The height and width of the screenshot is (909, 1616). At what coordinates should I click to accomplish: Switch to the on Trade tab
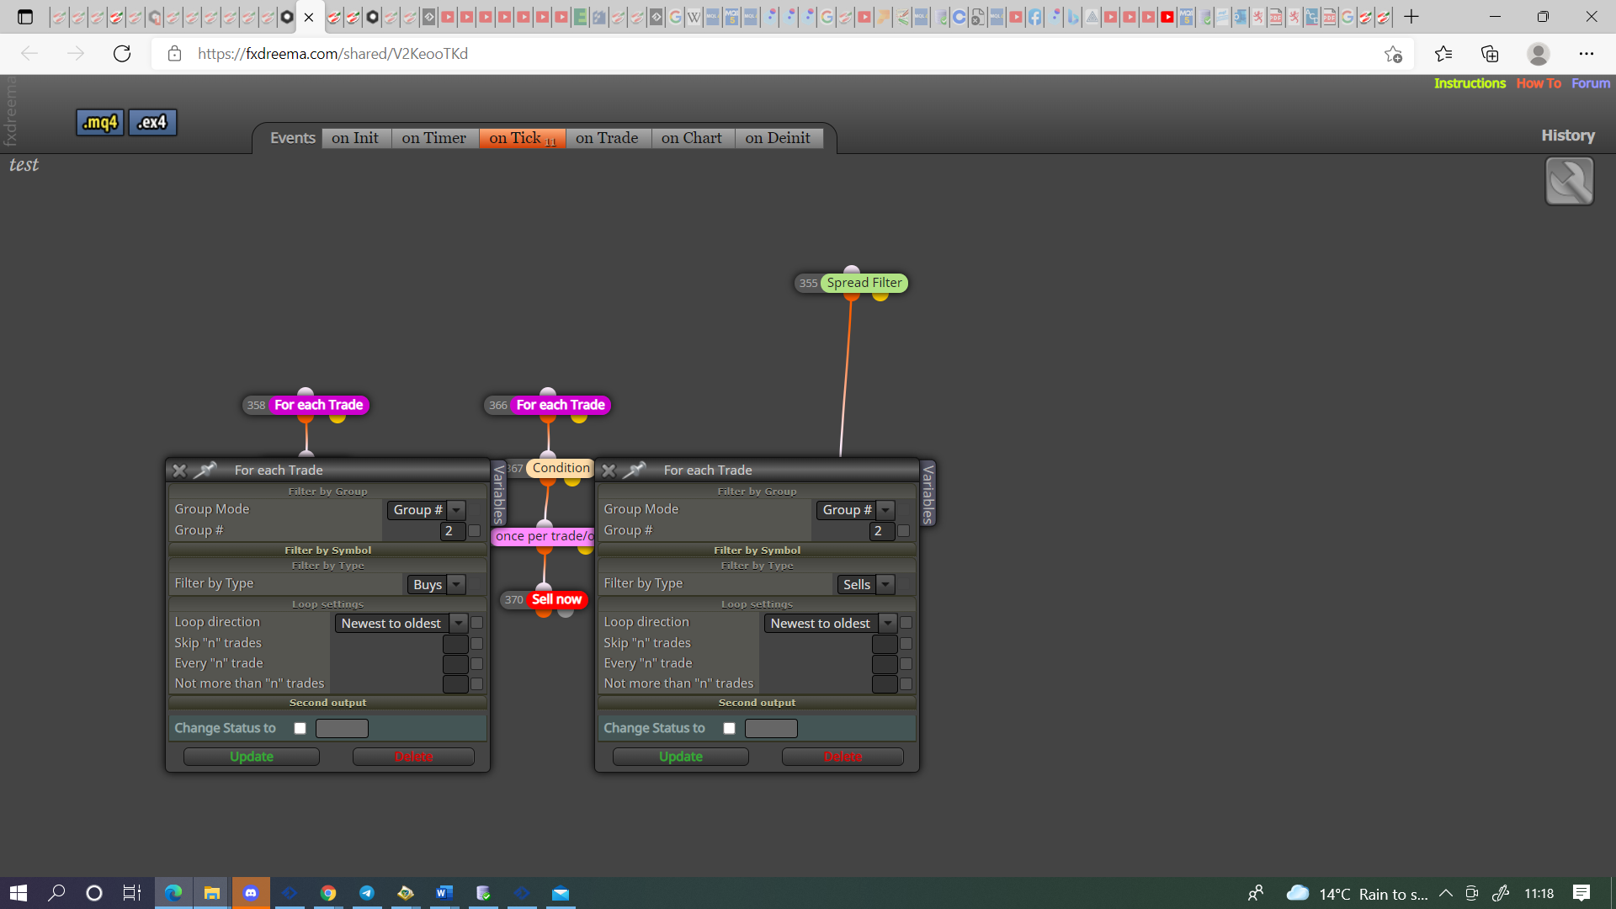(x=607, y=138)
